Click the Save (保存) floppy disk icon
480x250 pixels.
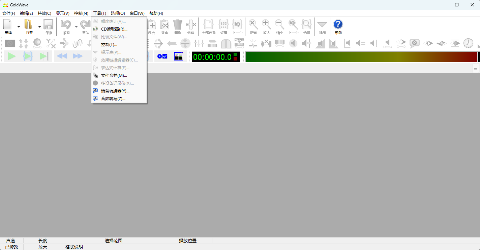point(49,25)
